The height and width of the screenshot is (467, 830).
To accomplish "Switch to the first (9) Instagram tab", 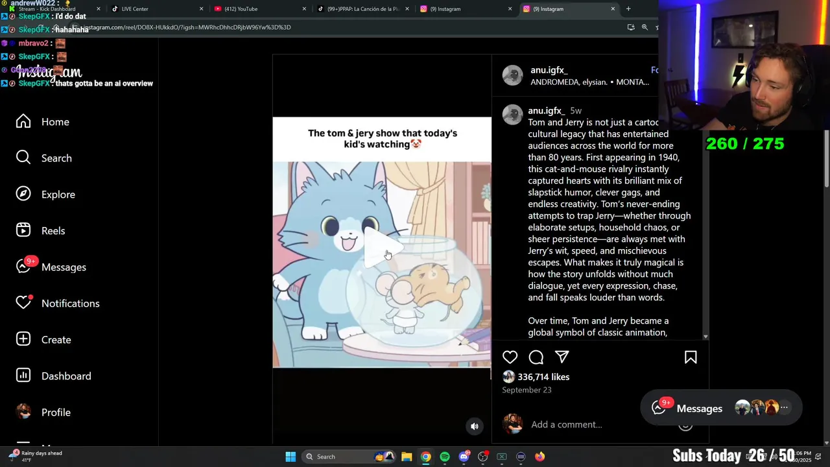I will [466, 9].
